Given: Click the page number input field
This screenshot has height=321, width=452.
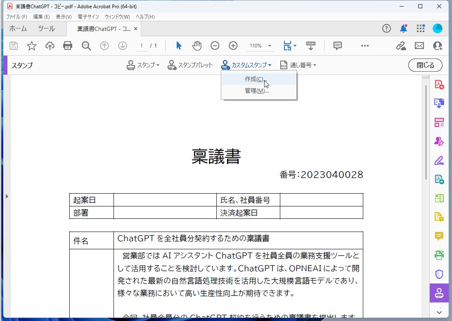Looking at the screenshot, I should click(142, 46).
